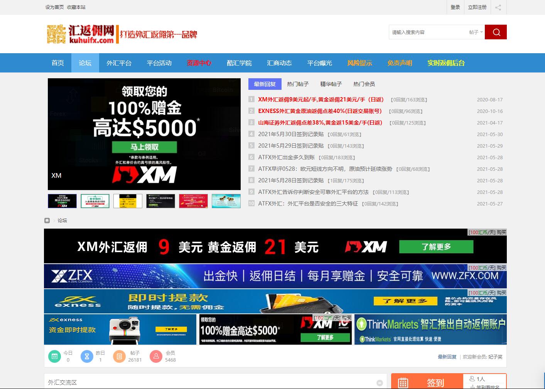Go to 酷汇学院 navigation item
The width and height of the screenshot is (545, 389).
pos(239,63)
